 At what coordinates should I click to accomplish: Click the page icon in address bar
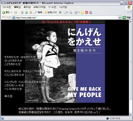click(14, 18)
